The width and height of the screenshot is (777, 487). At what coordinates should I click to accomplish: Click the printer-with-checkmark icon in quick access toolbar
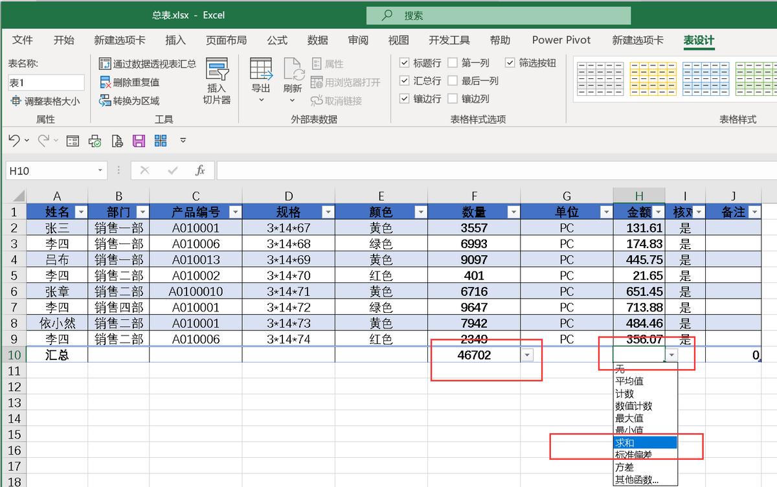pyautogui.click(x=95, y=141)
